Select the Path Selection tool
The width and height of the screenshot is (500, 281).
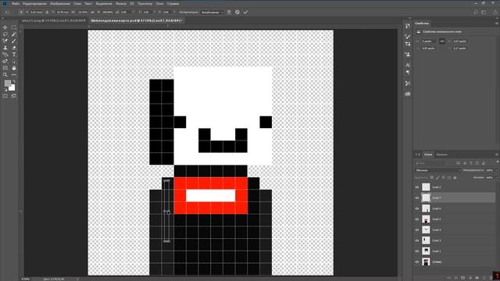pos(14,61)
